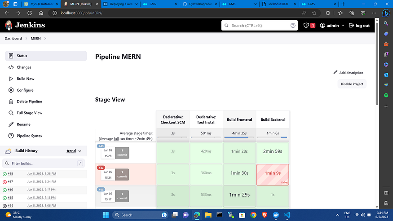Click the Build Now play icon
The image size is (393, 221).
(x=11, y=79)
